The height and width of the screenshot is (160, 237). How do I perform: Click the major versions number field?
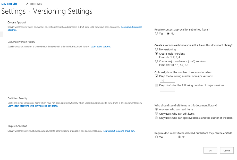(167, 81)
